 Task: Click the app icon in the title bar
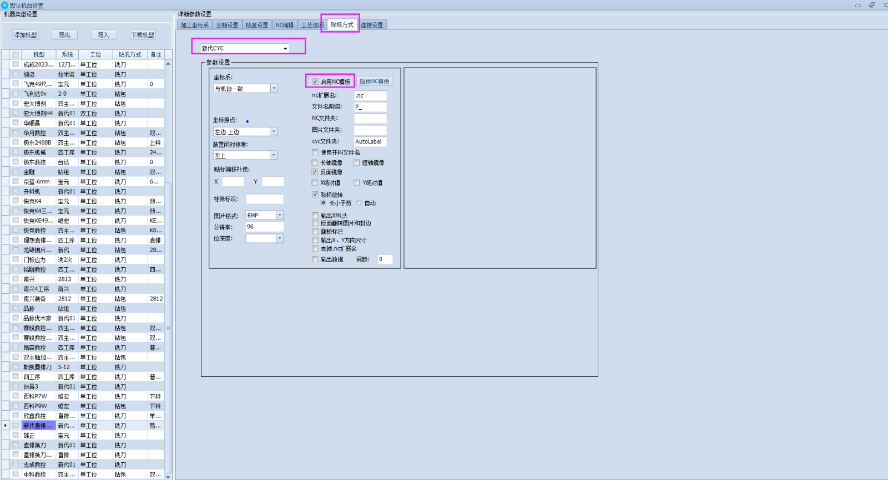tap(5, 5)
